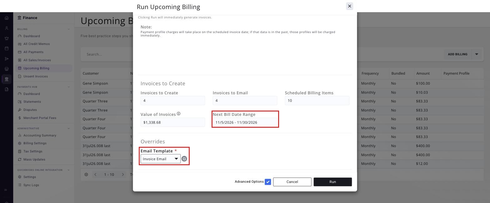The width and height of the screenshot is (490, 203).
Task: Click the crown icon in left rail
Action: point(7,38)
